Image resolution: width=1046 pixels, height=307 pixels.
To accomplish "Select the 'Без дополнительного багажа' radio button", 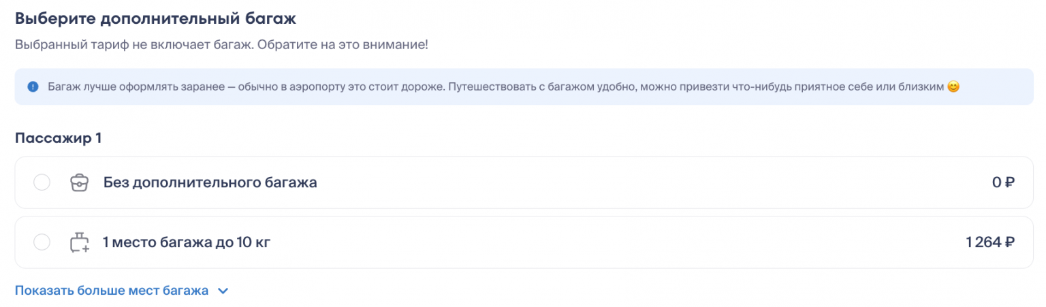I will [x=42, y=183].
